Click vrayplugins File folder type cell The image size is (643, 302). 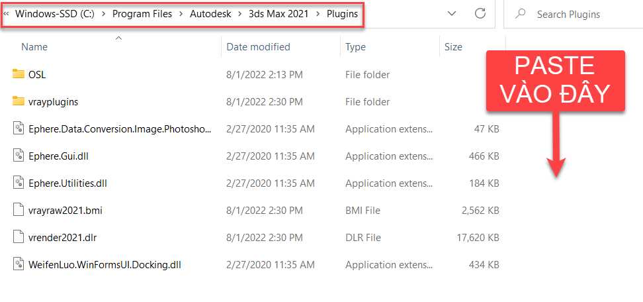coord(367,101)
